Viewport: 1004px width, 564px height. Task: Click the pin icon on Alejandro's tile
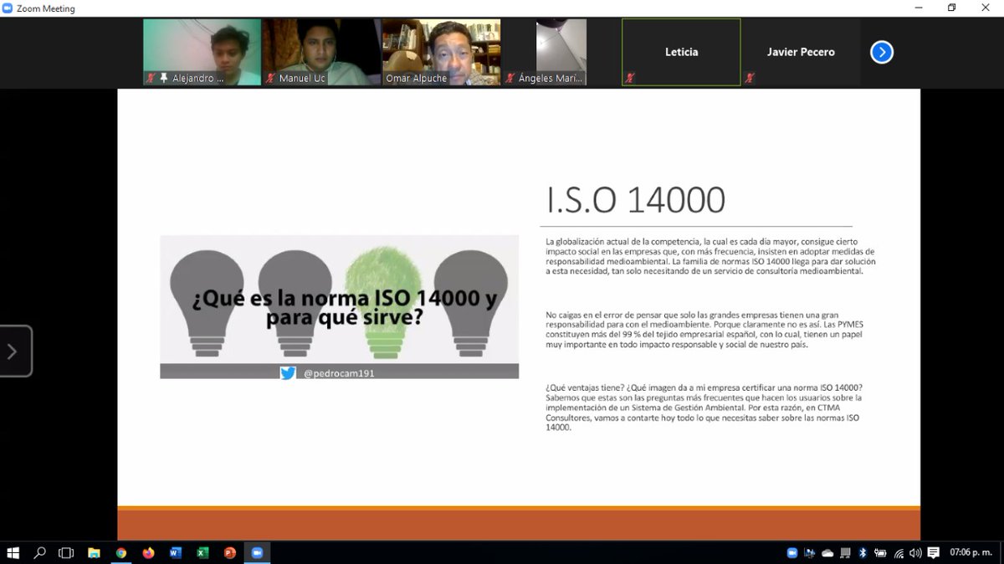pos(164,78)
